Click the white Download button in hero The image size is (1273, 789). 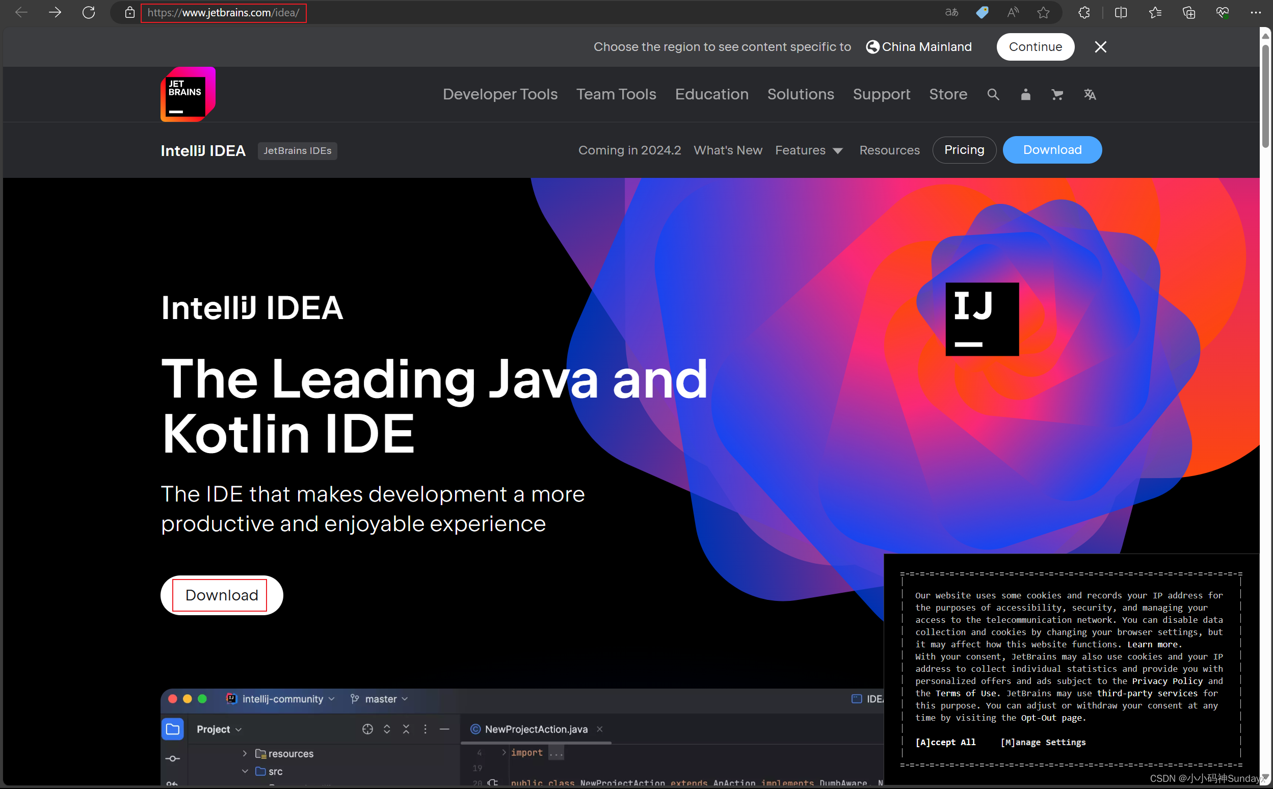click(222, 595)
